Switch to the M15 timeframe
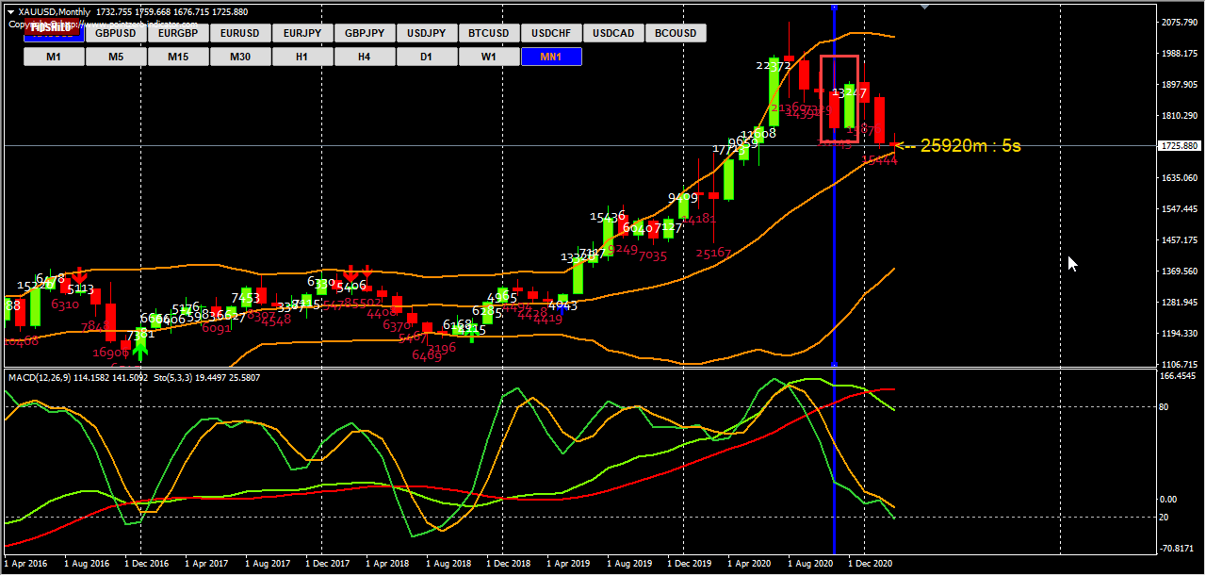Screen dimensions: 1206x576 [x=177, y=56]
